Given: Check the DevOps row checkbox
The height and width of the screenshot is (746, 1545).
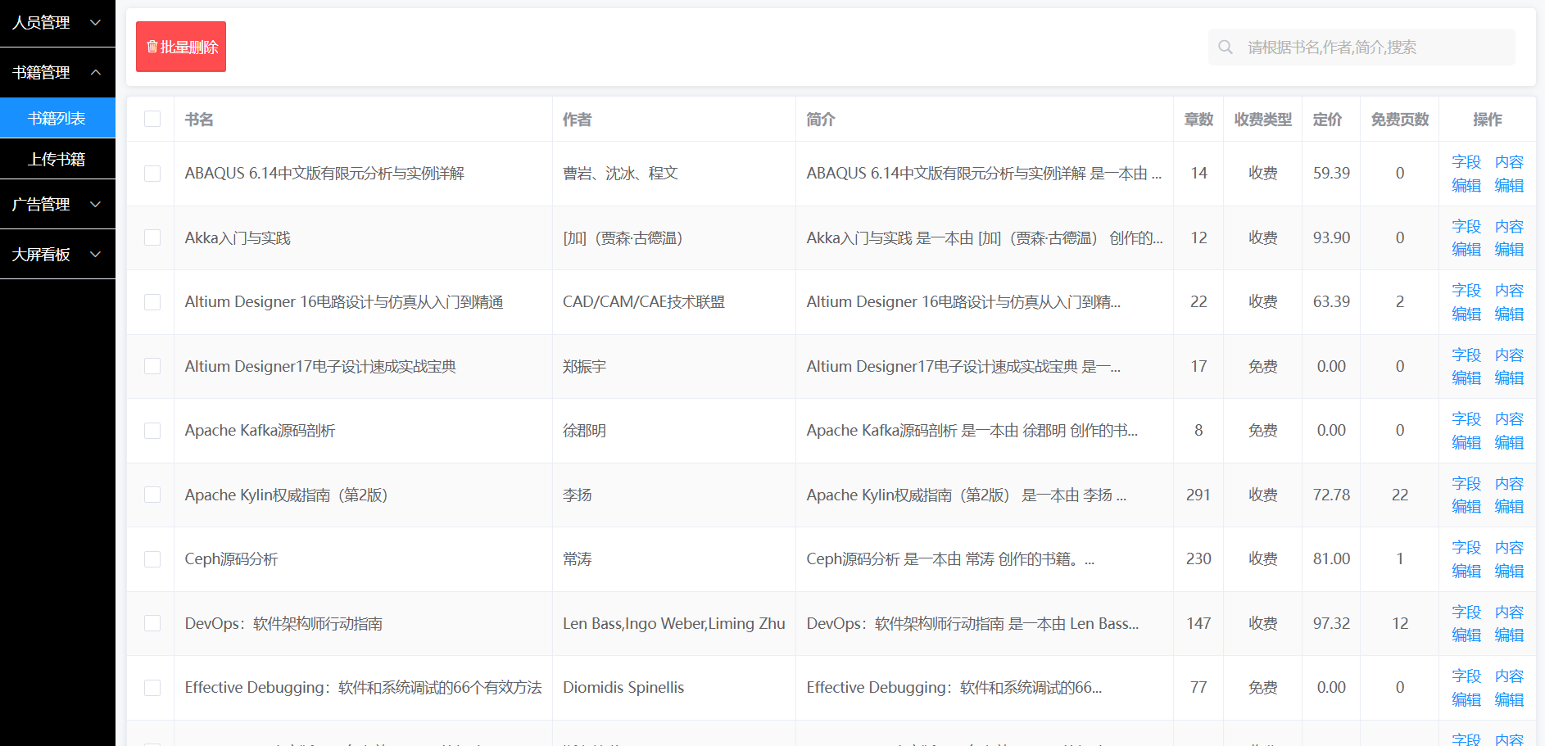Looking at the screenshot, I should pos(152,623).
